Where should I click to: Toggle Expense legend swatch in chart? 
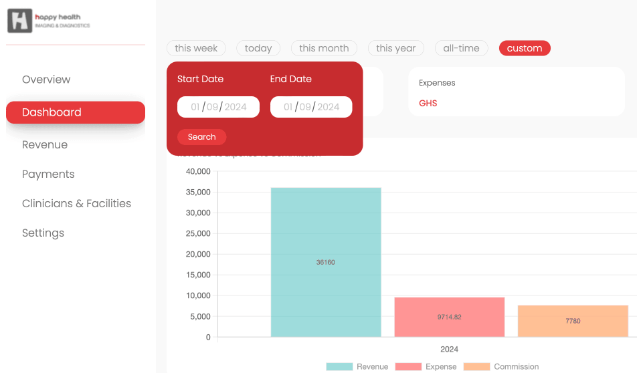[408, 367]
